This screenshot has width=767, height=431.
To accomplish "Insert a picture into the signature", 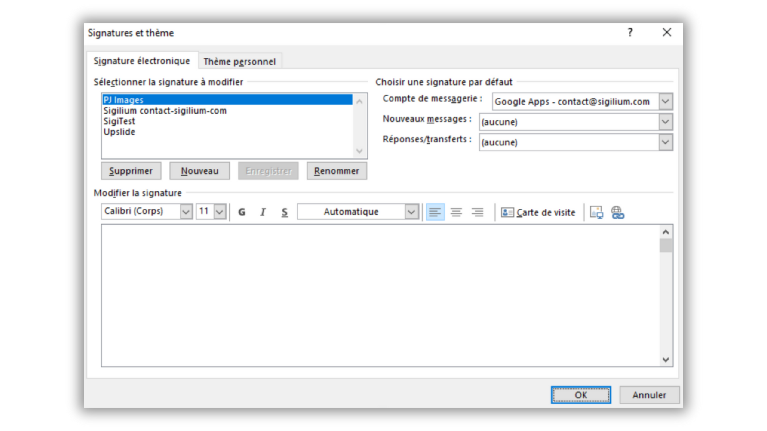I will pyautogui.click(x=596, y=212).
